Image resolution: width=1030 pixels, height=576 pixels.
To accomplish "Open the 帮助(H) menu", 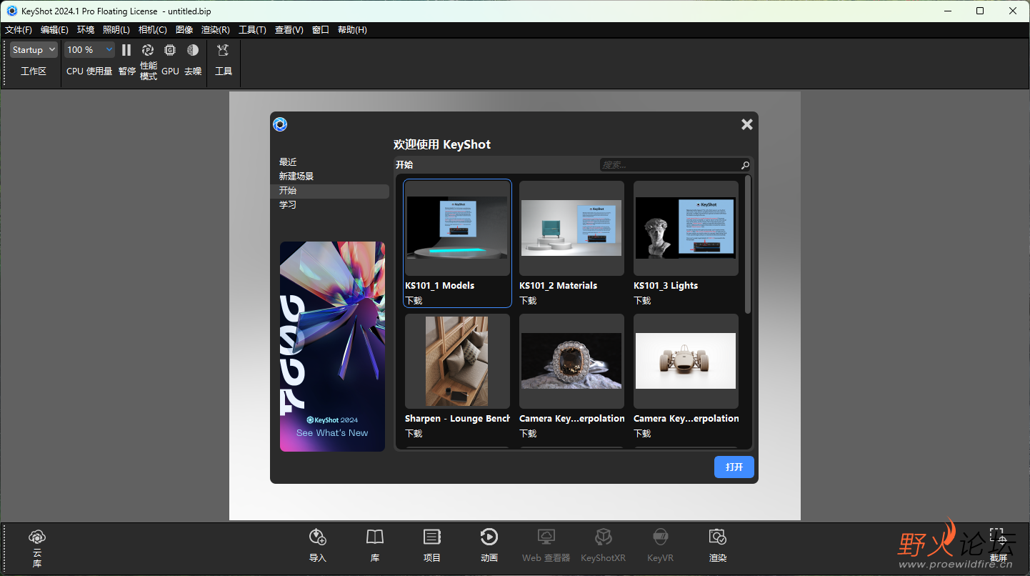I will coord(352,30).
